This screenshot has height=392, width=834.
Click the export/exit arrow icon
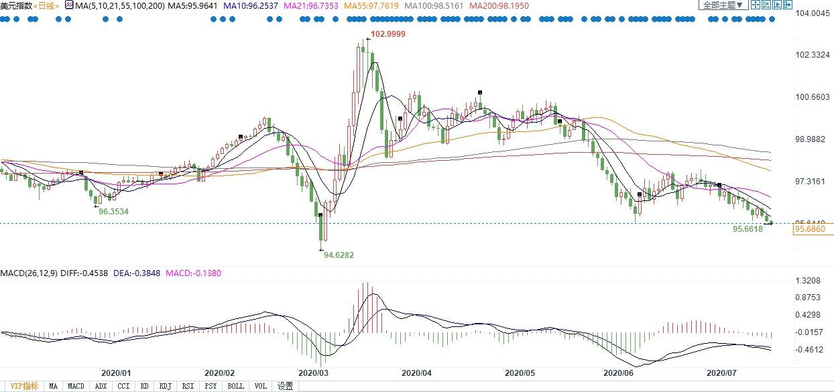pyautogui.click(x=788, y=5)
